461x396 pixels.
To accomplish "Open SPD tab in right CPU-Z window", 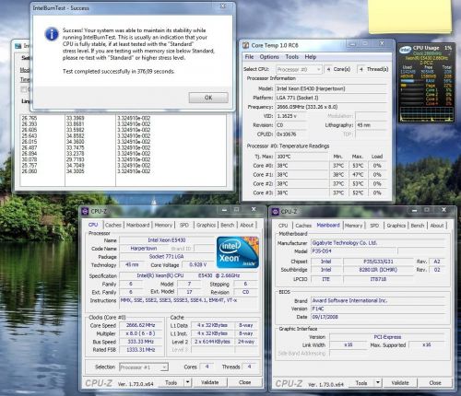I will [x=374, y=226].
